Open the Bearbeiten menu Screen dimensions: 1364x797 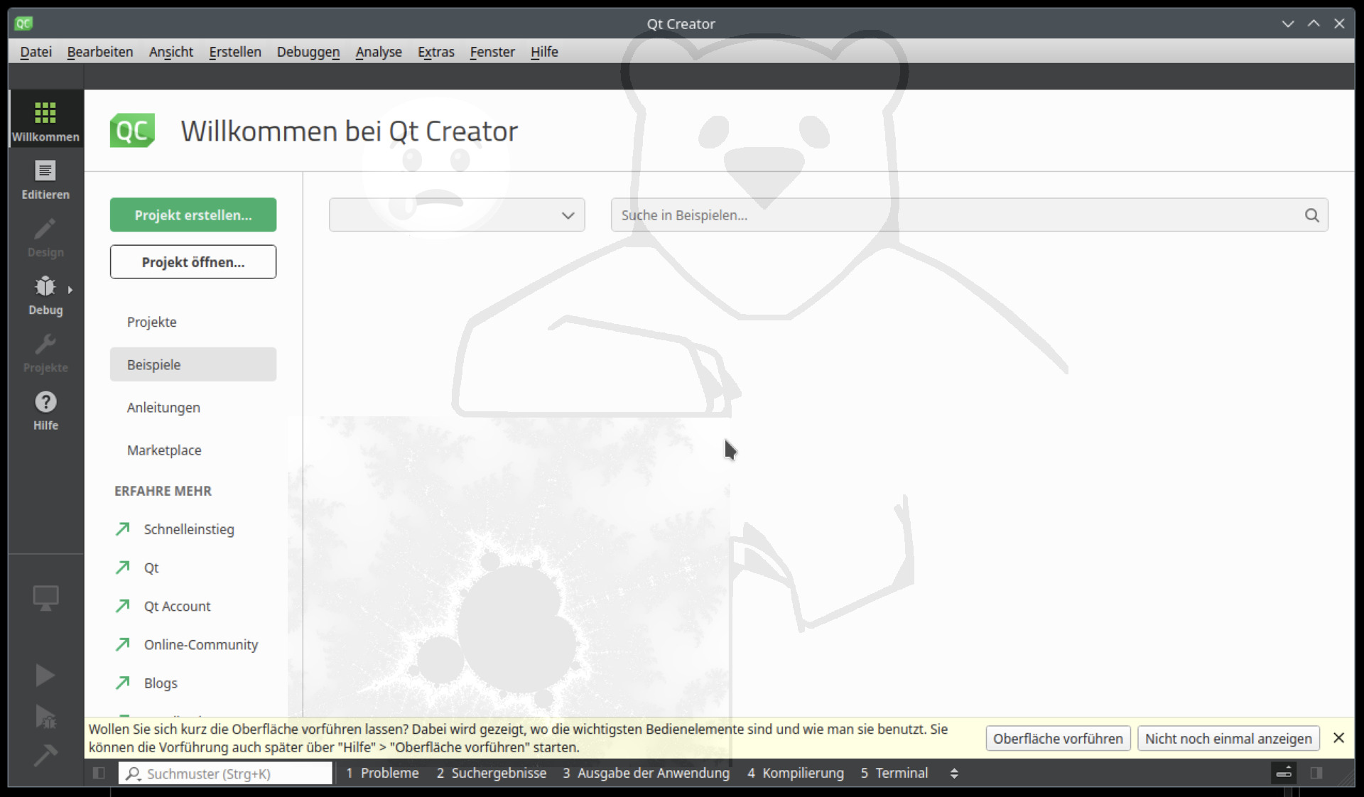(100, 52)
